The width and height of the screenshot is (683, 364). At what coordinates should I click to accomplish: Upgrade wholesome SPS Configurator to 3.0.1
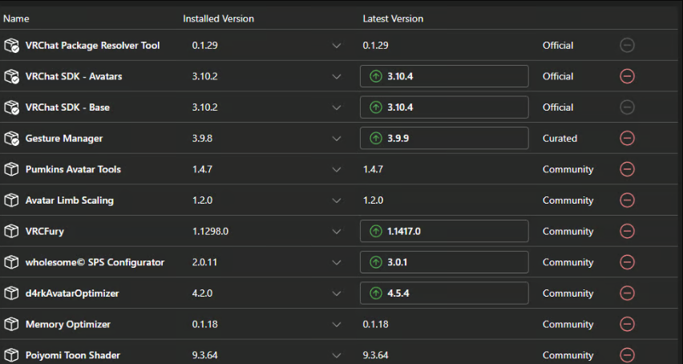coord(444,262)
